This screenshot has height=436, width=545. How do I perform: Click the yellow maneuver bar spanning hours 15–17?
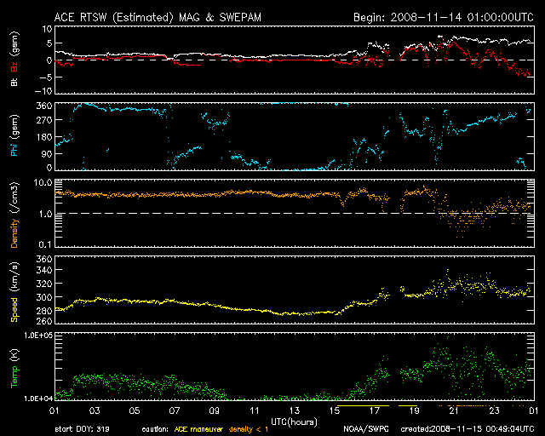[364, 405]
